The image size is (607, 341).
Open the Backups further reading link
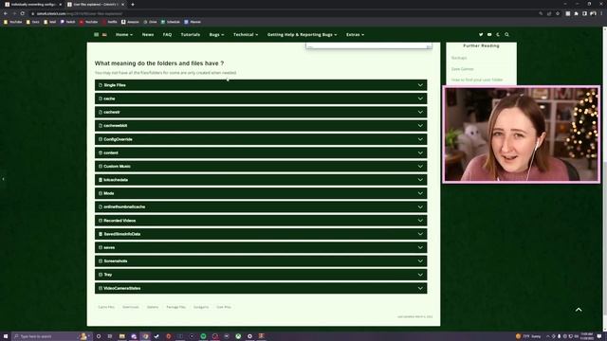click(459, 58)
